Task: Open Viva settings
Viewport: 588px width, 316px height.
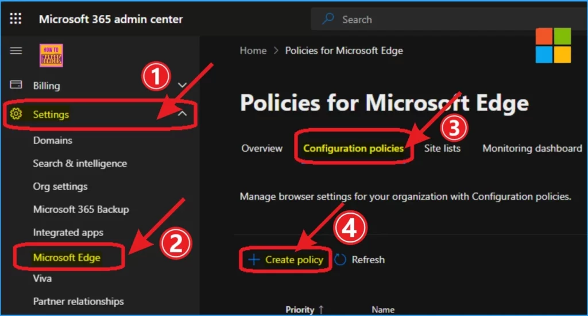Action: [42, 279]
